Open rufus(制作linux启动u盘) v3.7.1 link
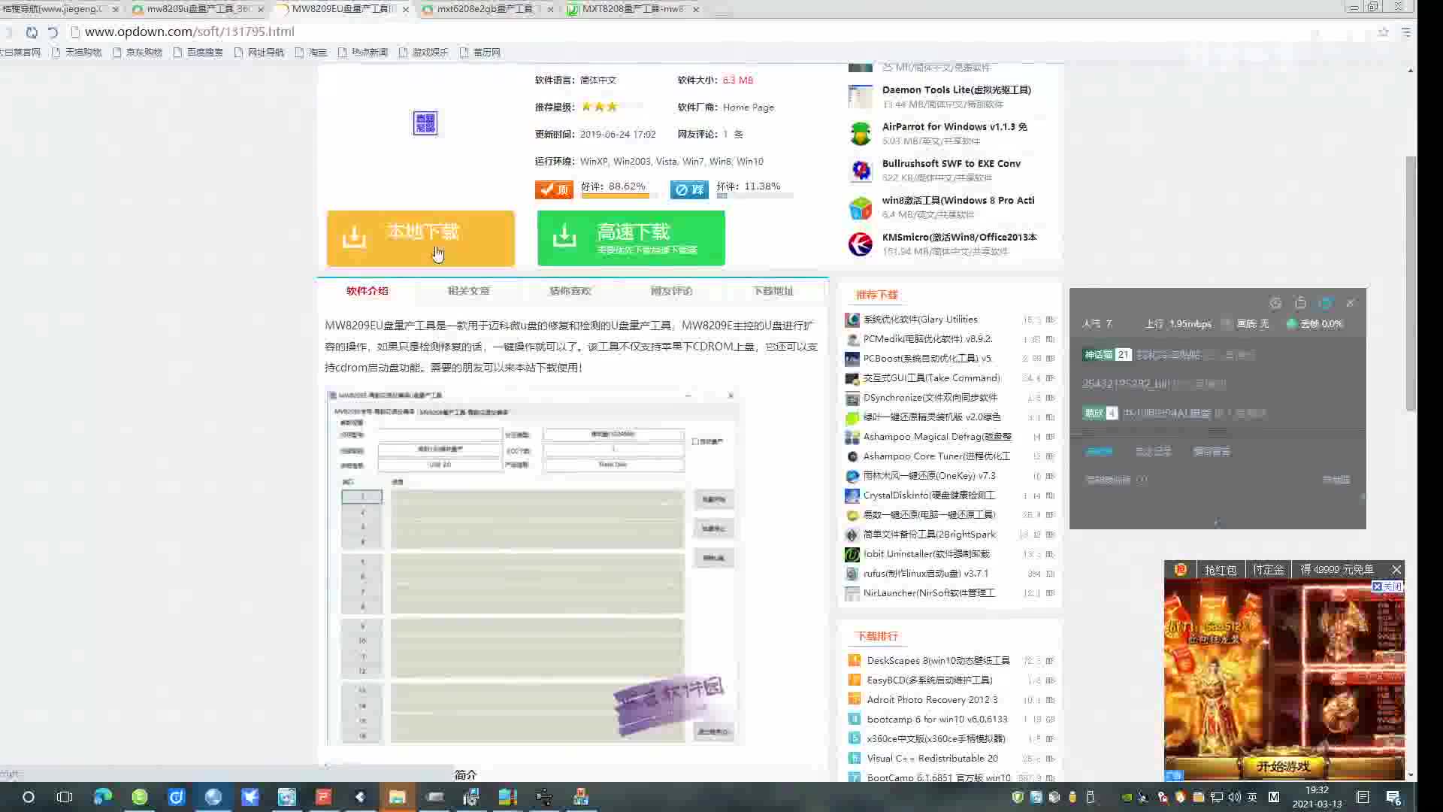 tap(925, 574)
